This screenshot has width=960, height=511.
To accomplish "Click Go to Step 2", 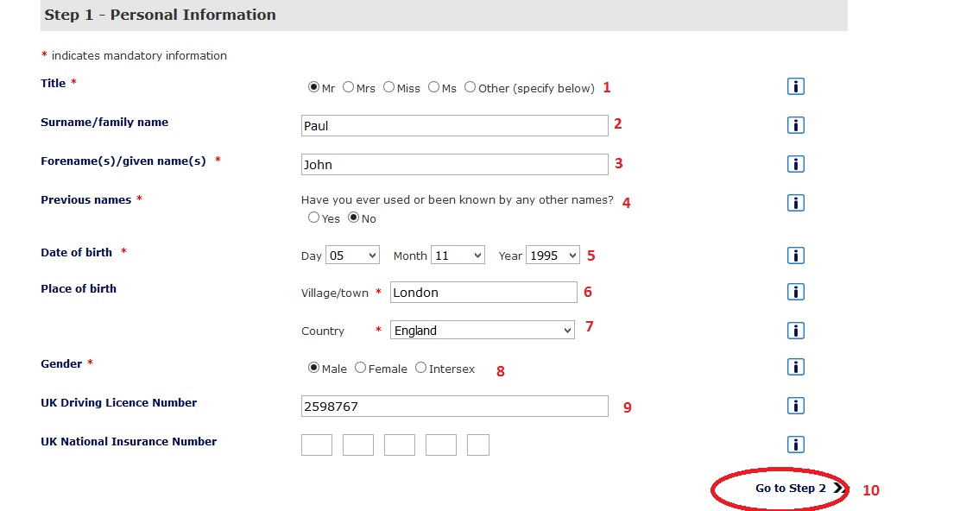I will (x=792, y=489).
